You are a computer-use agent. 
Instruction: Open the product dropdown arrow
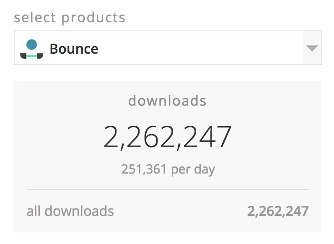(x=312, y=48)
